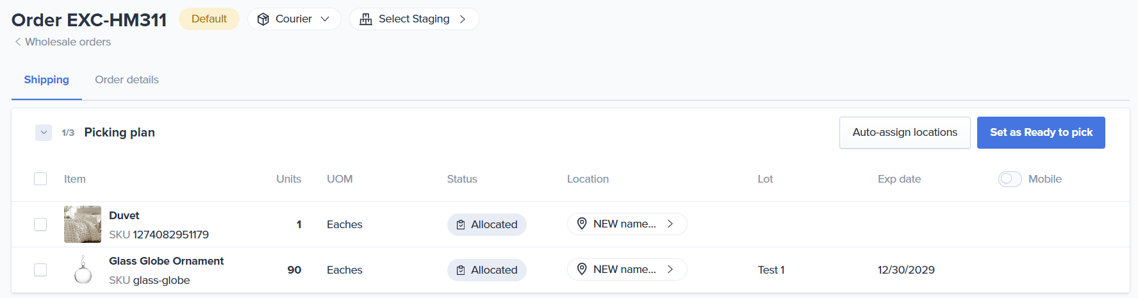This screenshot has height=298, width=1138.
Task: Click the Duvet product thumbnail
Action: coord(83,224)
